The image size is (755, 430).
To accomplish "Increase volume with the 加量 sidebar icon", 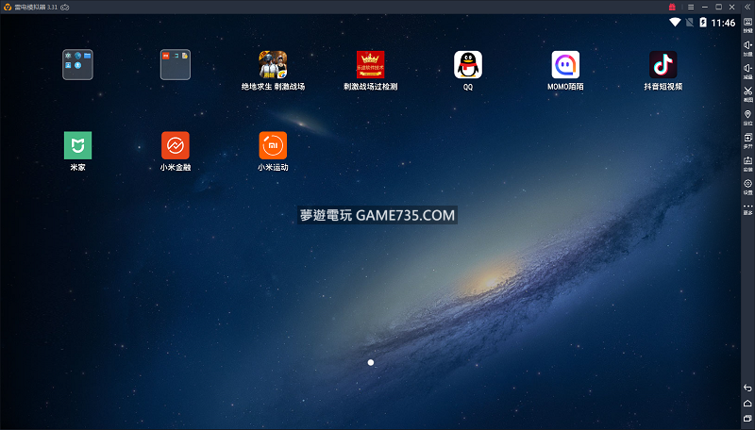I will pos(747,47).
